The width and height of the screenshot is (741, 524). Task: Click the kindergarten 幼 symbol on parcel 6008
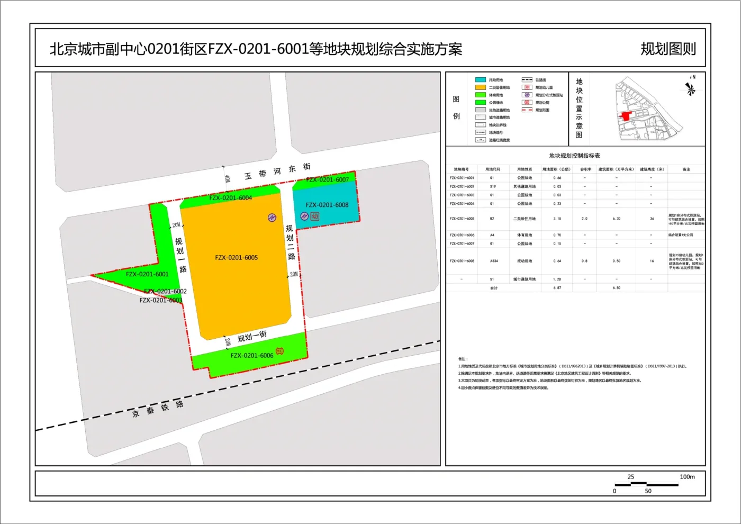(x=315, y=216)
